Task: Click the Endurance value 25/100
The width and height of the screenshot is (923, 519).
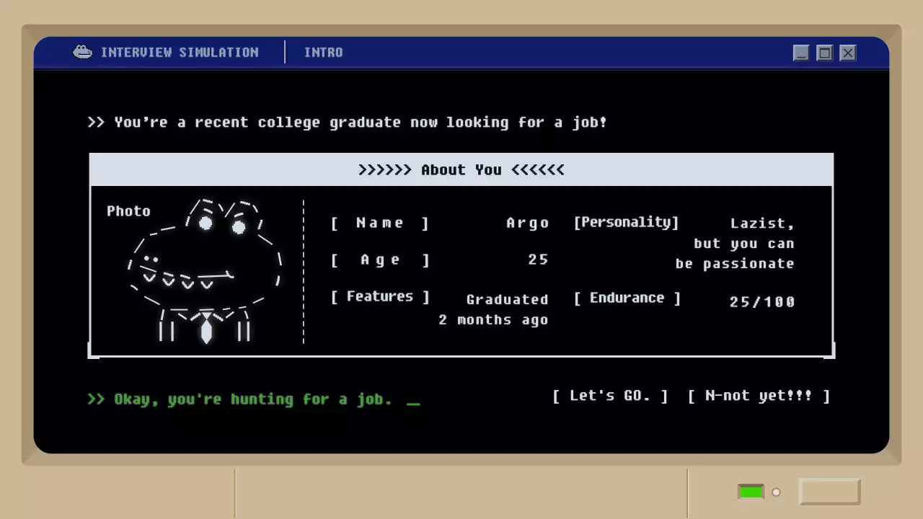Action: (761, 302)
